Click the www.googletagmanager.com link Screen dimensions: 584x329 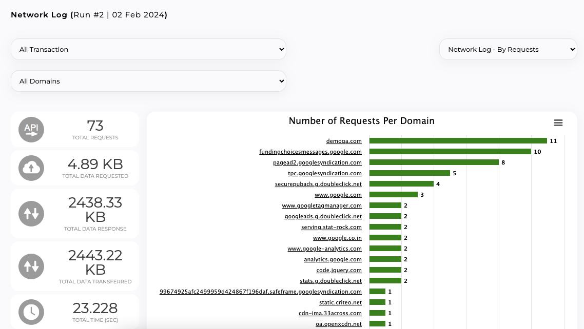coord(322,205)
